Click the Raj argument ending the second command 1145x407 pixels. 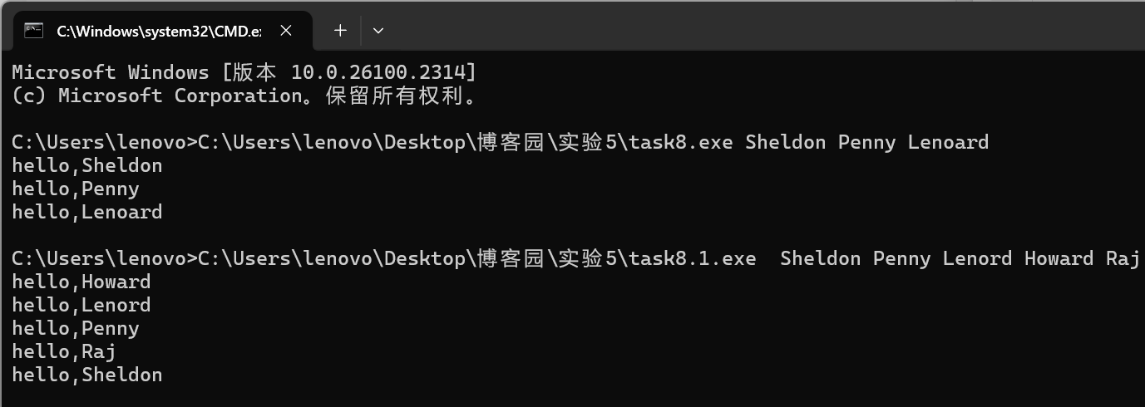click(x=1122, y=258)
